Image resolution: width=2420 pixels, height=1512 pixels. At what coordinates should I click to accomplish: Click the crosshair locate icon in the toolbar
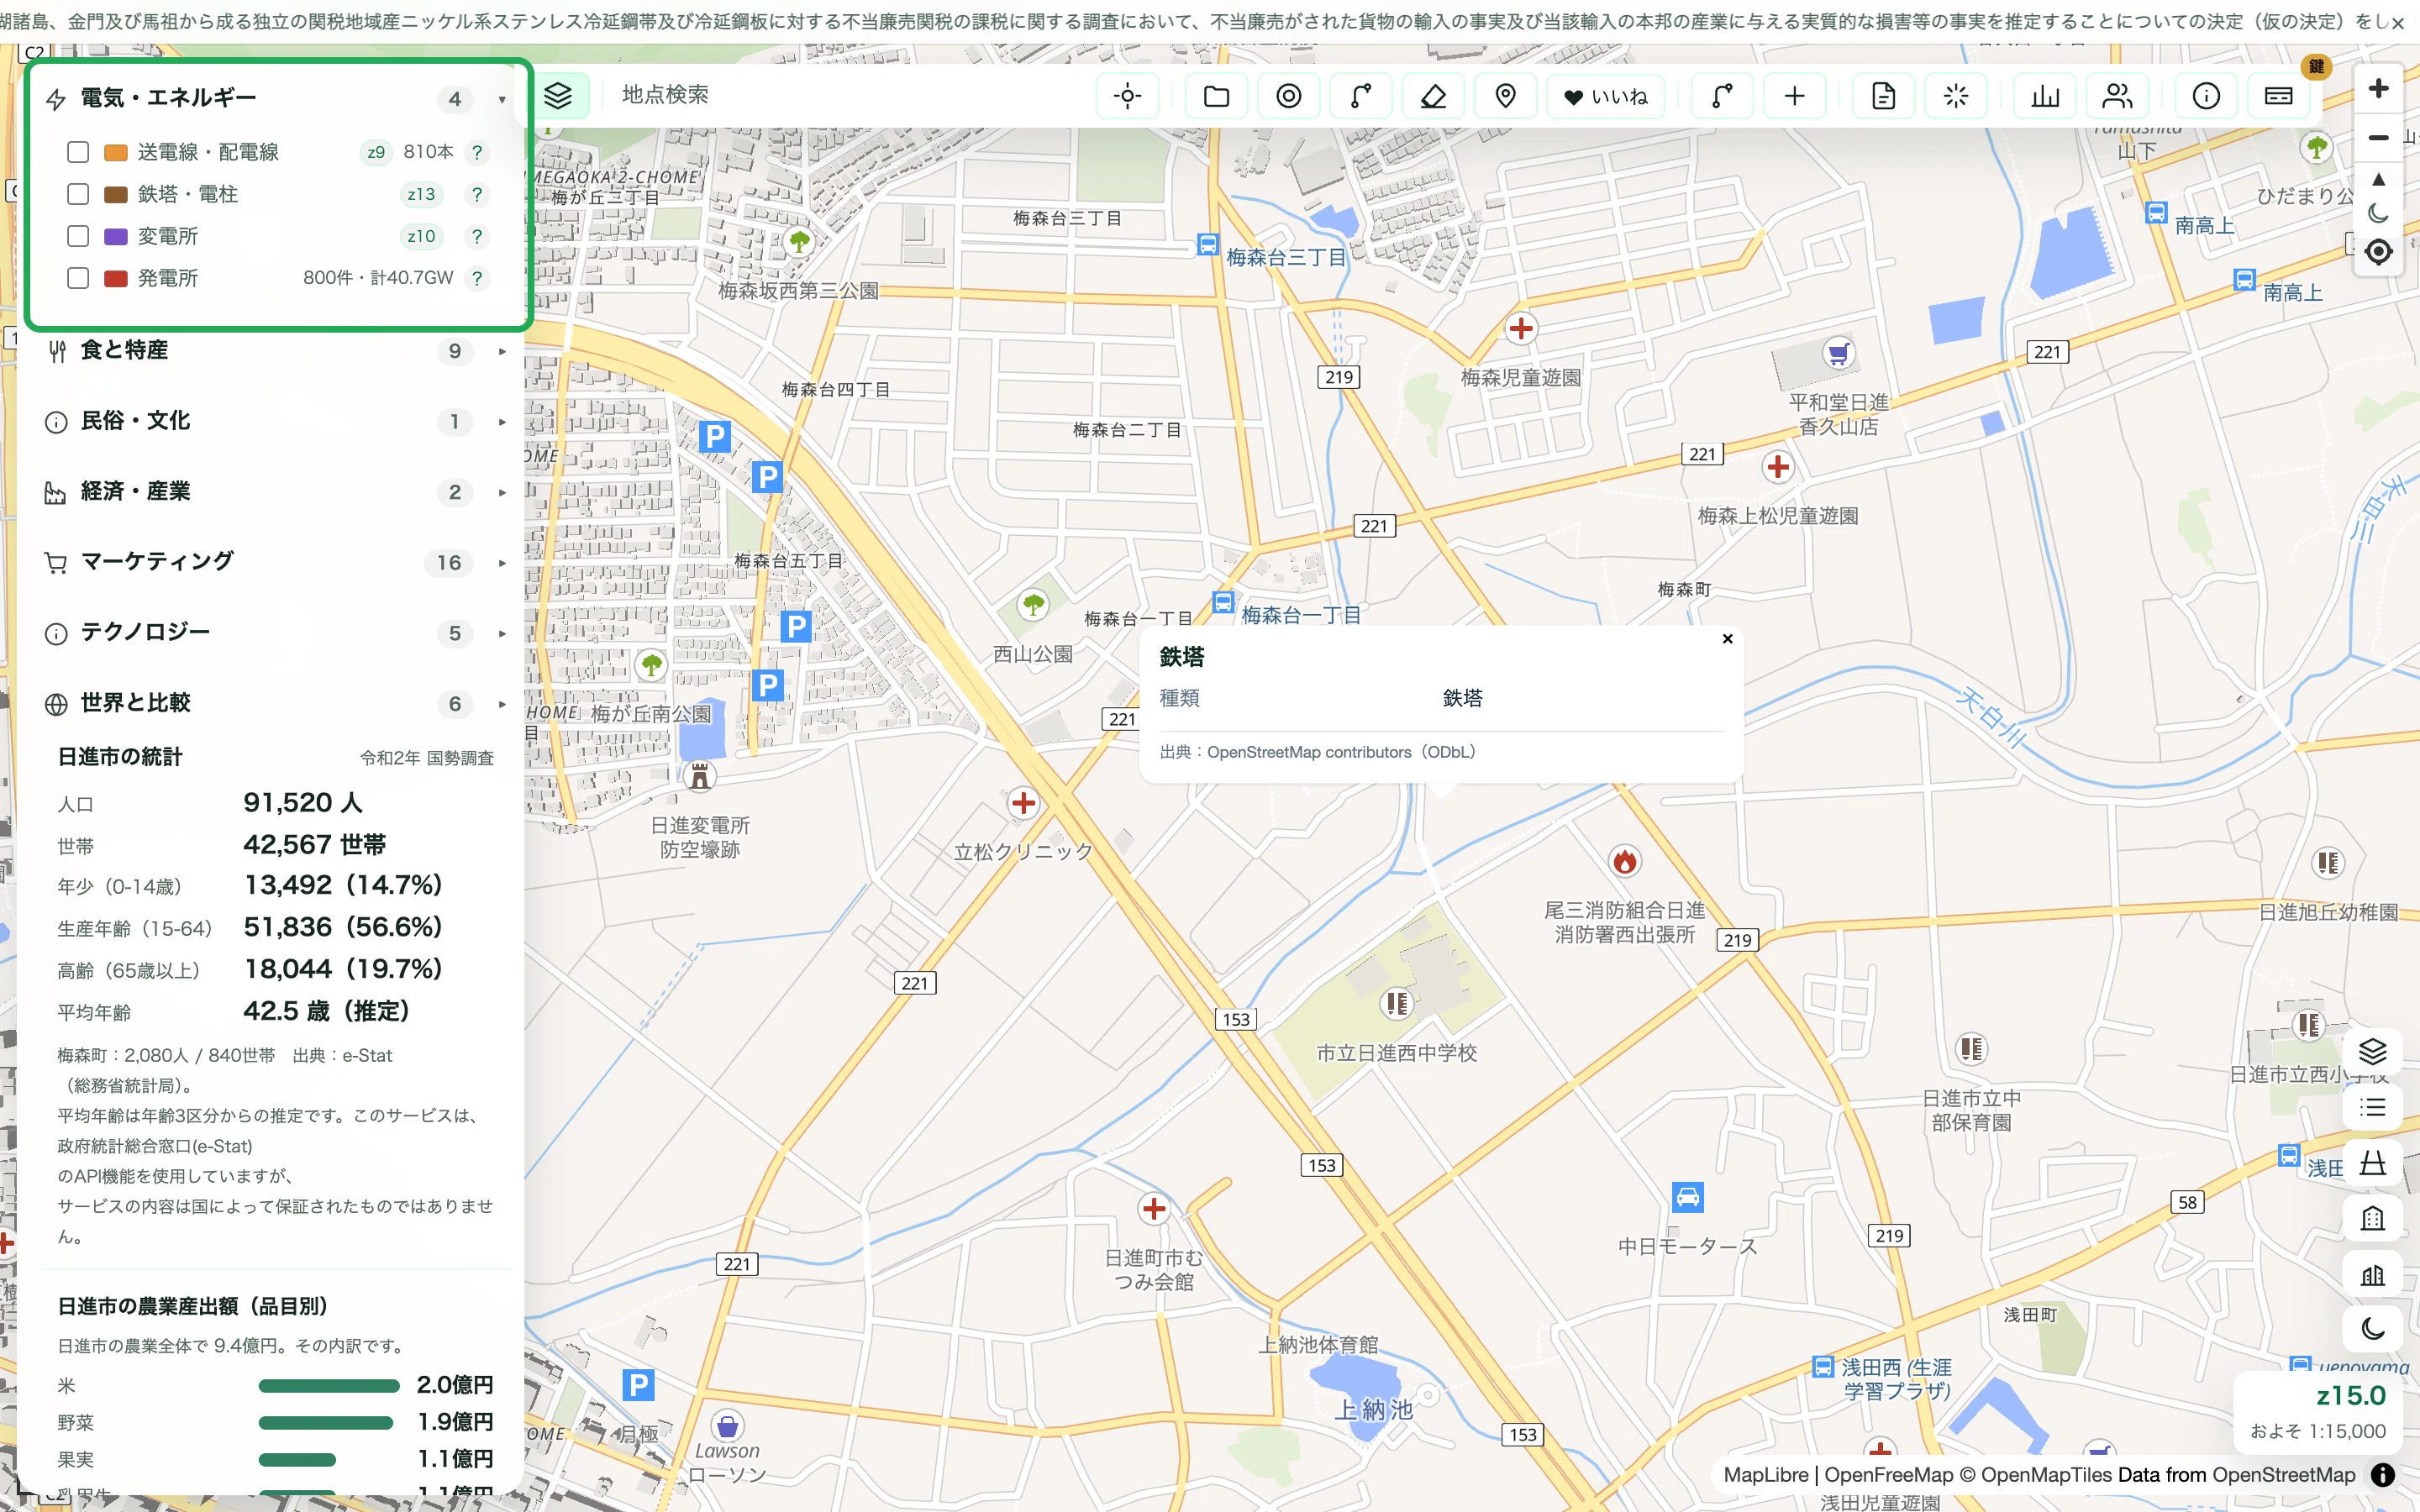tap(1127, 96)
